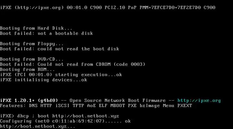Click the error code 0003 text
Viewport: 233px width, 129px height.
click(x=136, y=64)
